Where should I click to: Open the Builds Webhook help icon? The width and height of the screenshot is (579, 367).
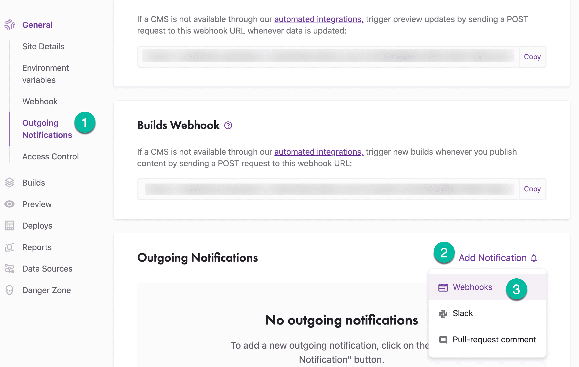click(x=228, y=125)
